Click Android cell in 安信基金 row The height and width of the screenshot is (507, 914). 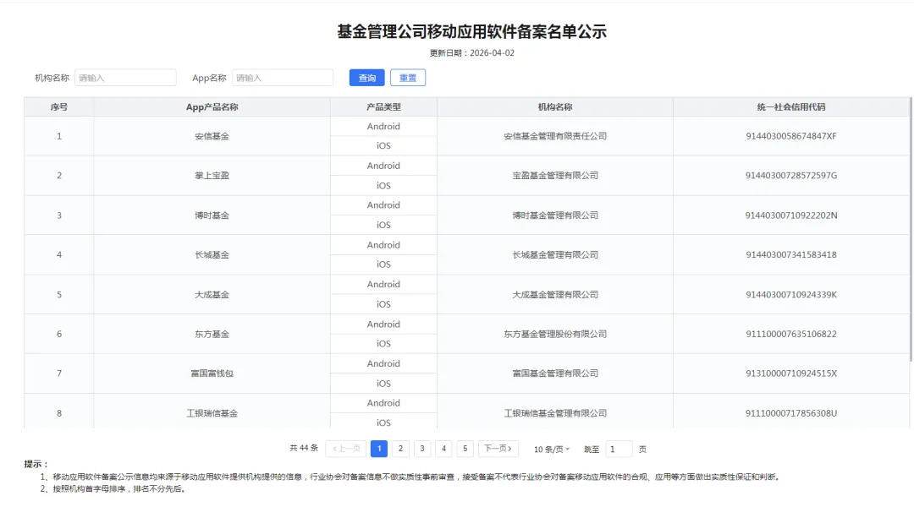383,126
